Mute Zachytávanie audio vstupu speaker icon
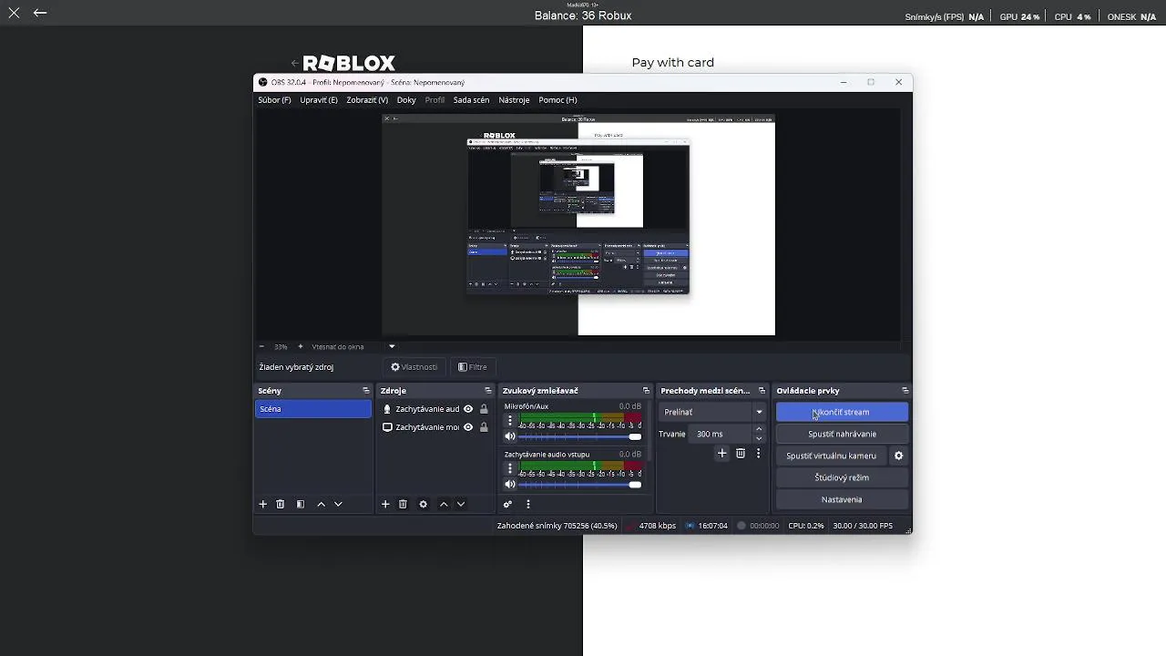 pos(510,484)
